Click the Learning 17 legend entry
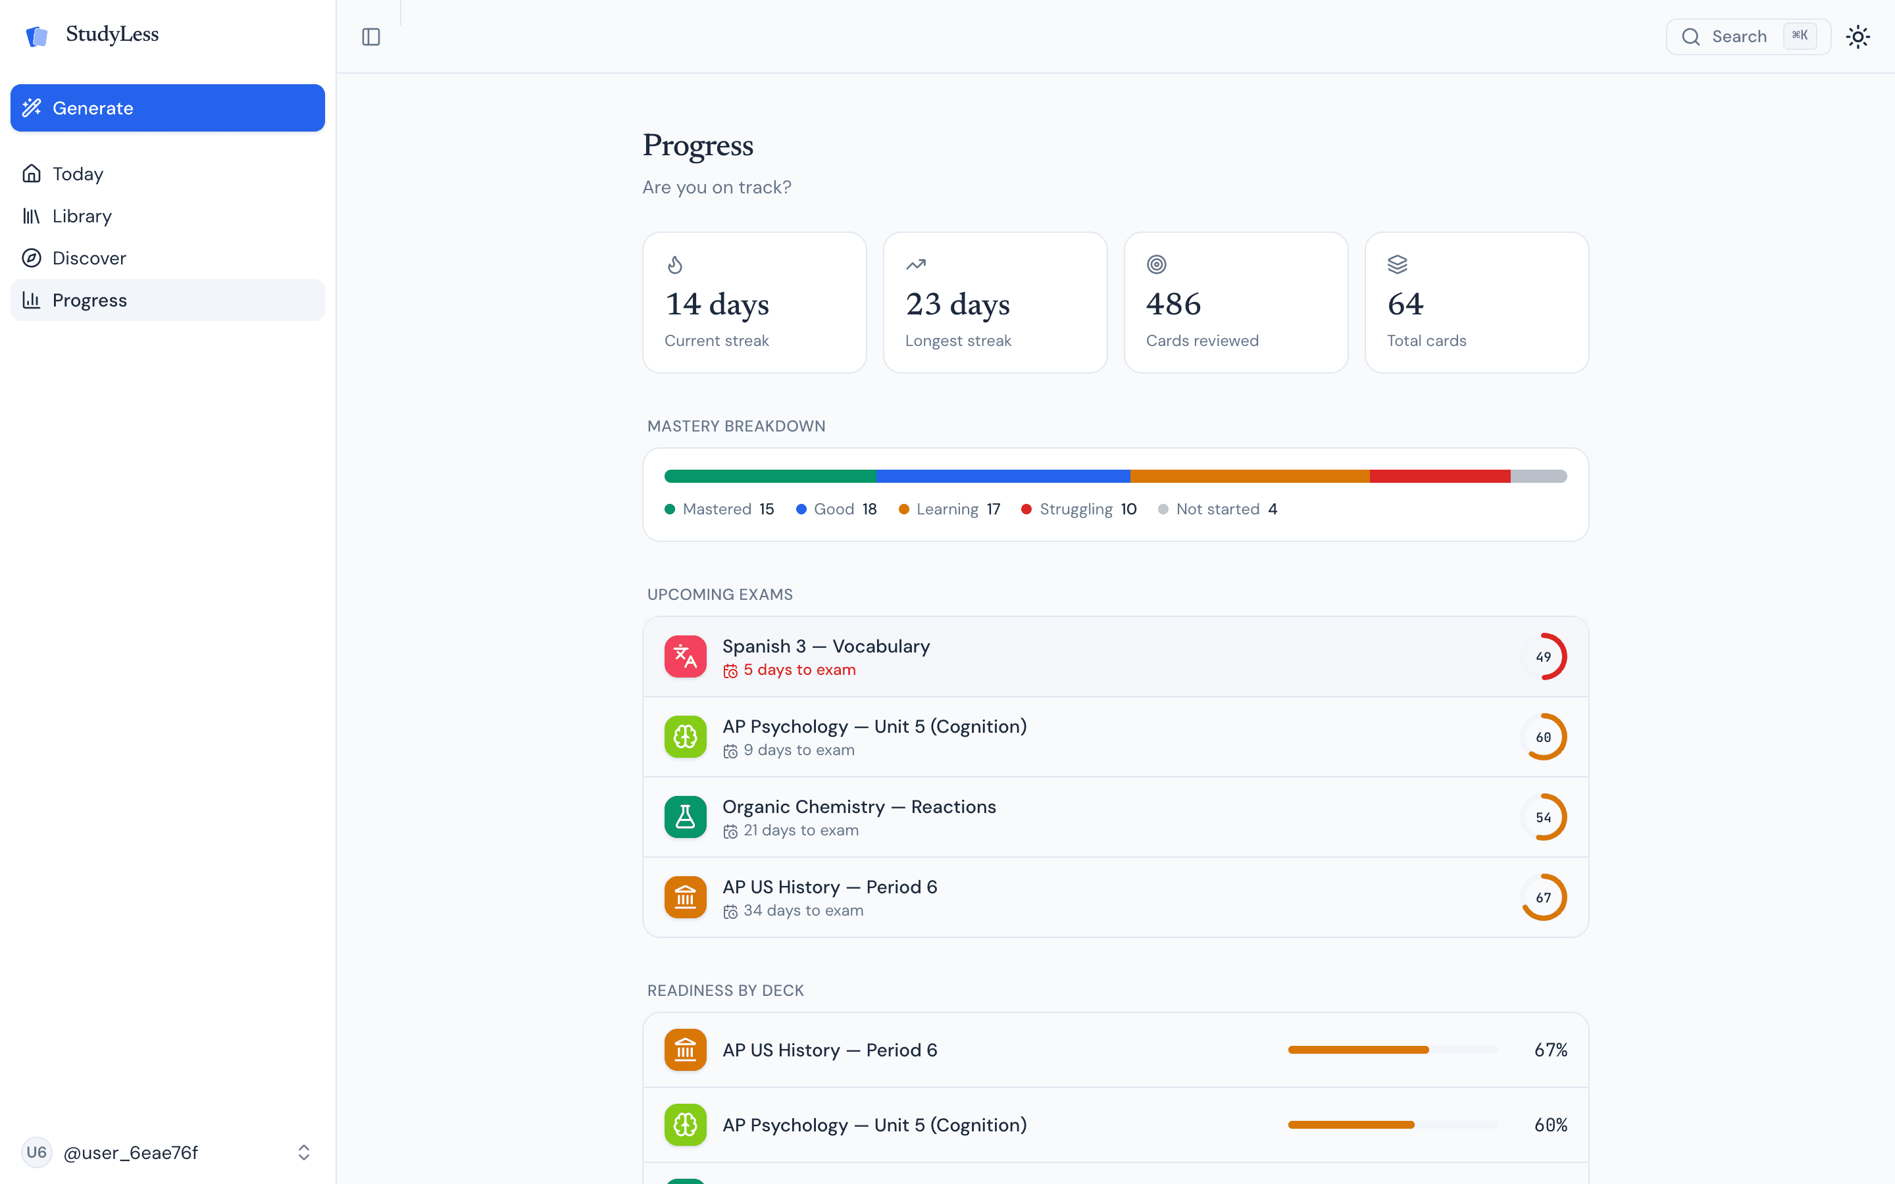 tap(950, 509)
